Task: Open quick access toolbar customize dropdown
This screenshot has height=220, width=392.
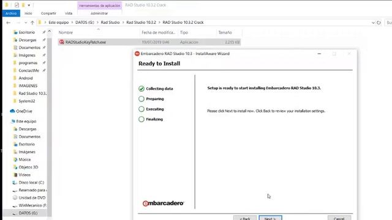Action: point(29,5)
